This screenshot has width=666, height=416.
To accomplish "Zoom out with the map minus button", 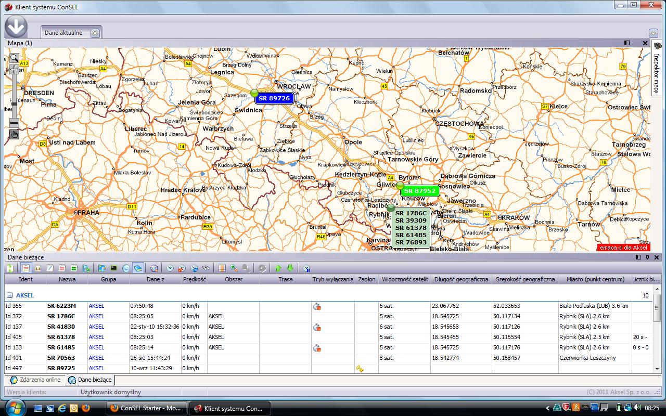I will point(14,123).
